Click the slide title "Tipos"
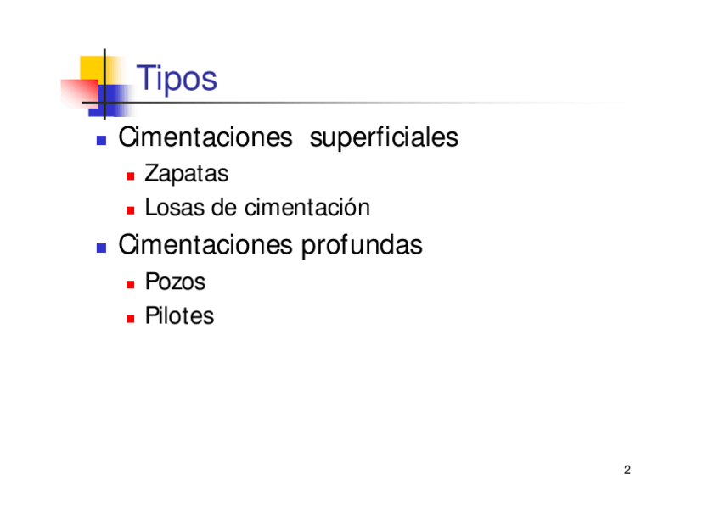 coord(177,79)
